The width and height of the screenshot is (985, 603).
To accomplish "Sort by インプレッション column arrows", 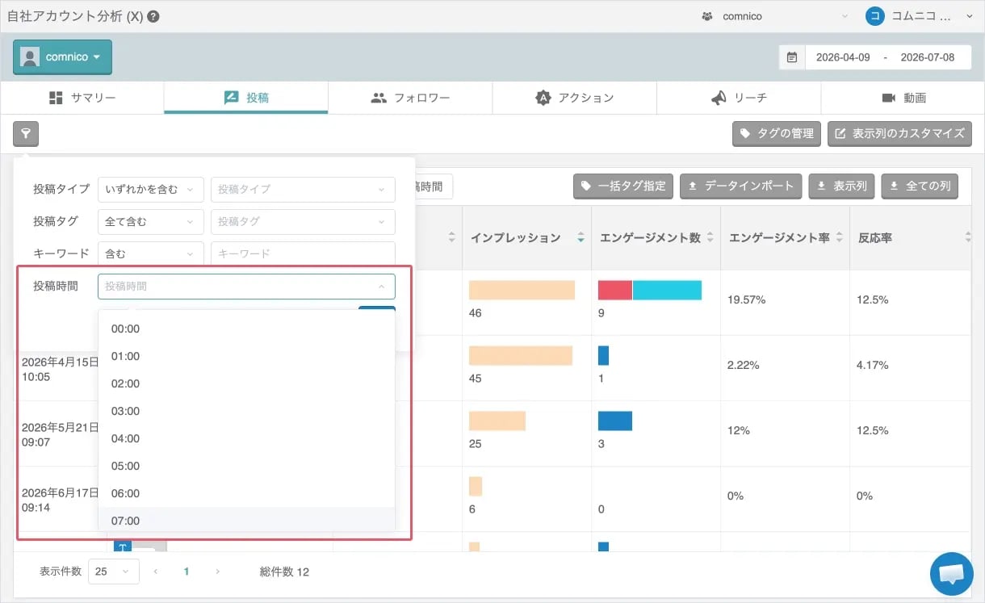I will (x=581, y=238).
